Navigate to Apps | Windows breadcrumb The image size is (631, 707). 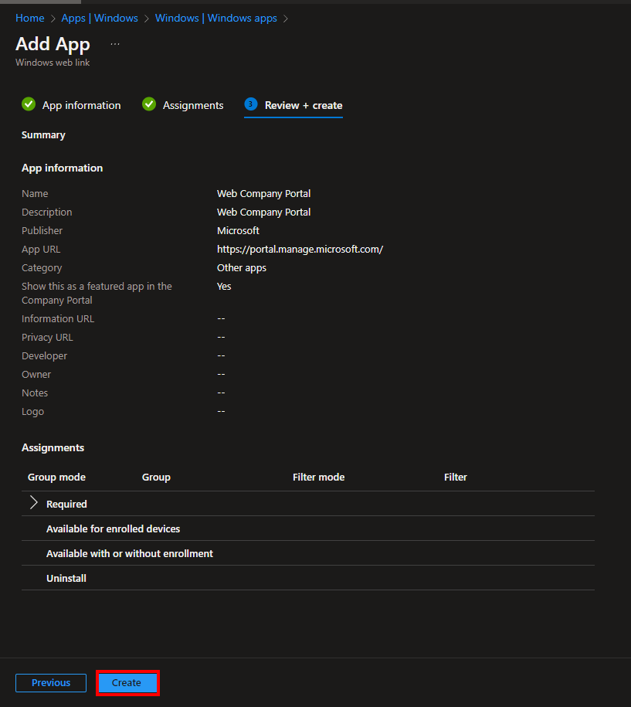[x=100, y=18]
